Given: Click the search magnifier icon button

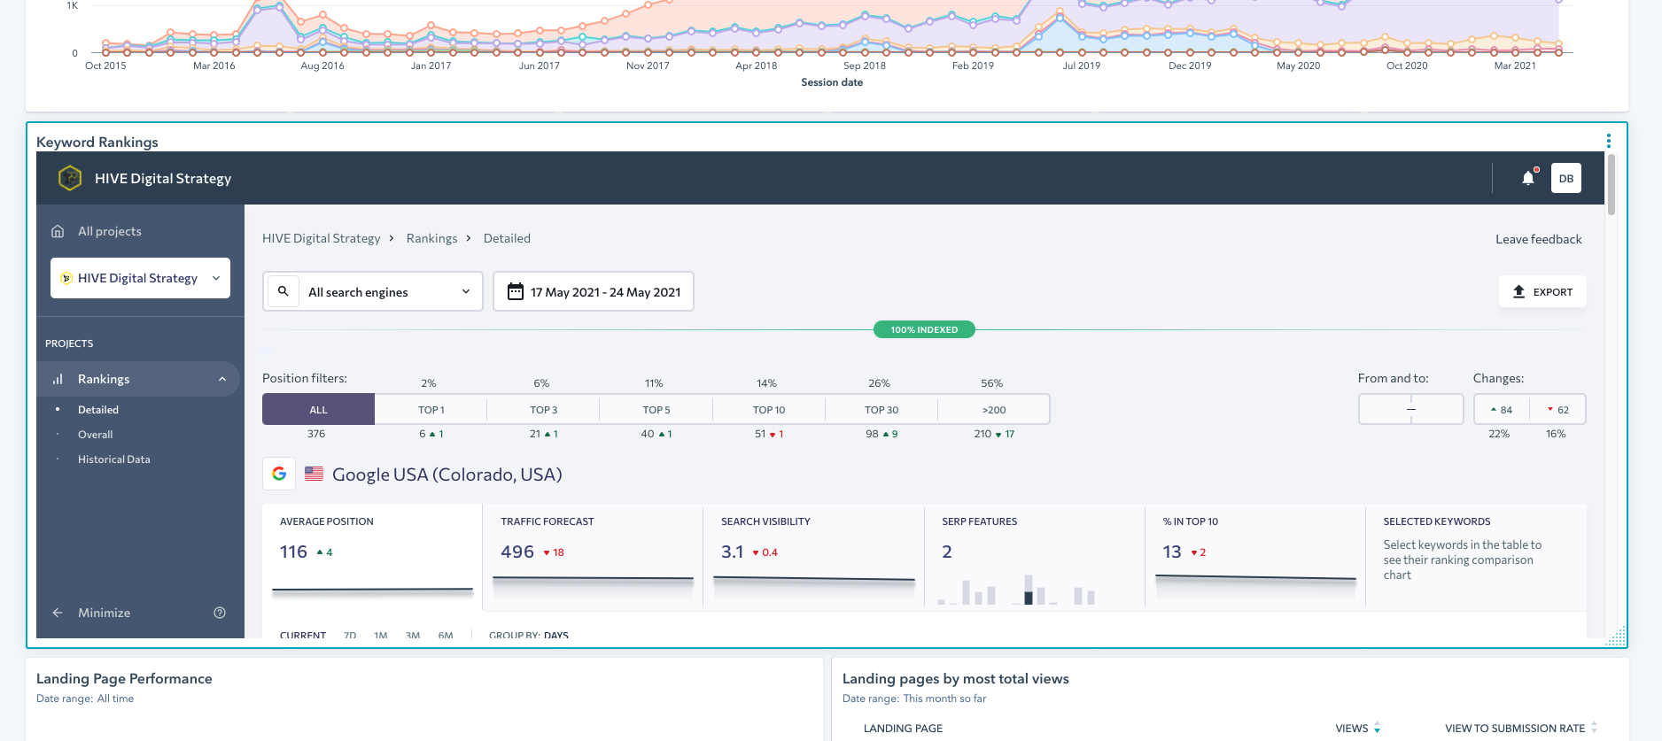Looking at the screenshot, I should (x=283, y=291).
